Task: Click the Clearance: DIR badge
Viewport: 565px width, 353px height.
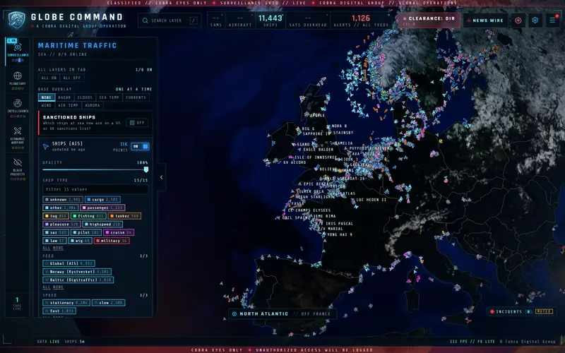Action: (x=429, y=20)
